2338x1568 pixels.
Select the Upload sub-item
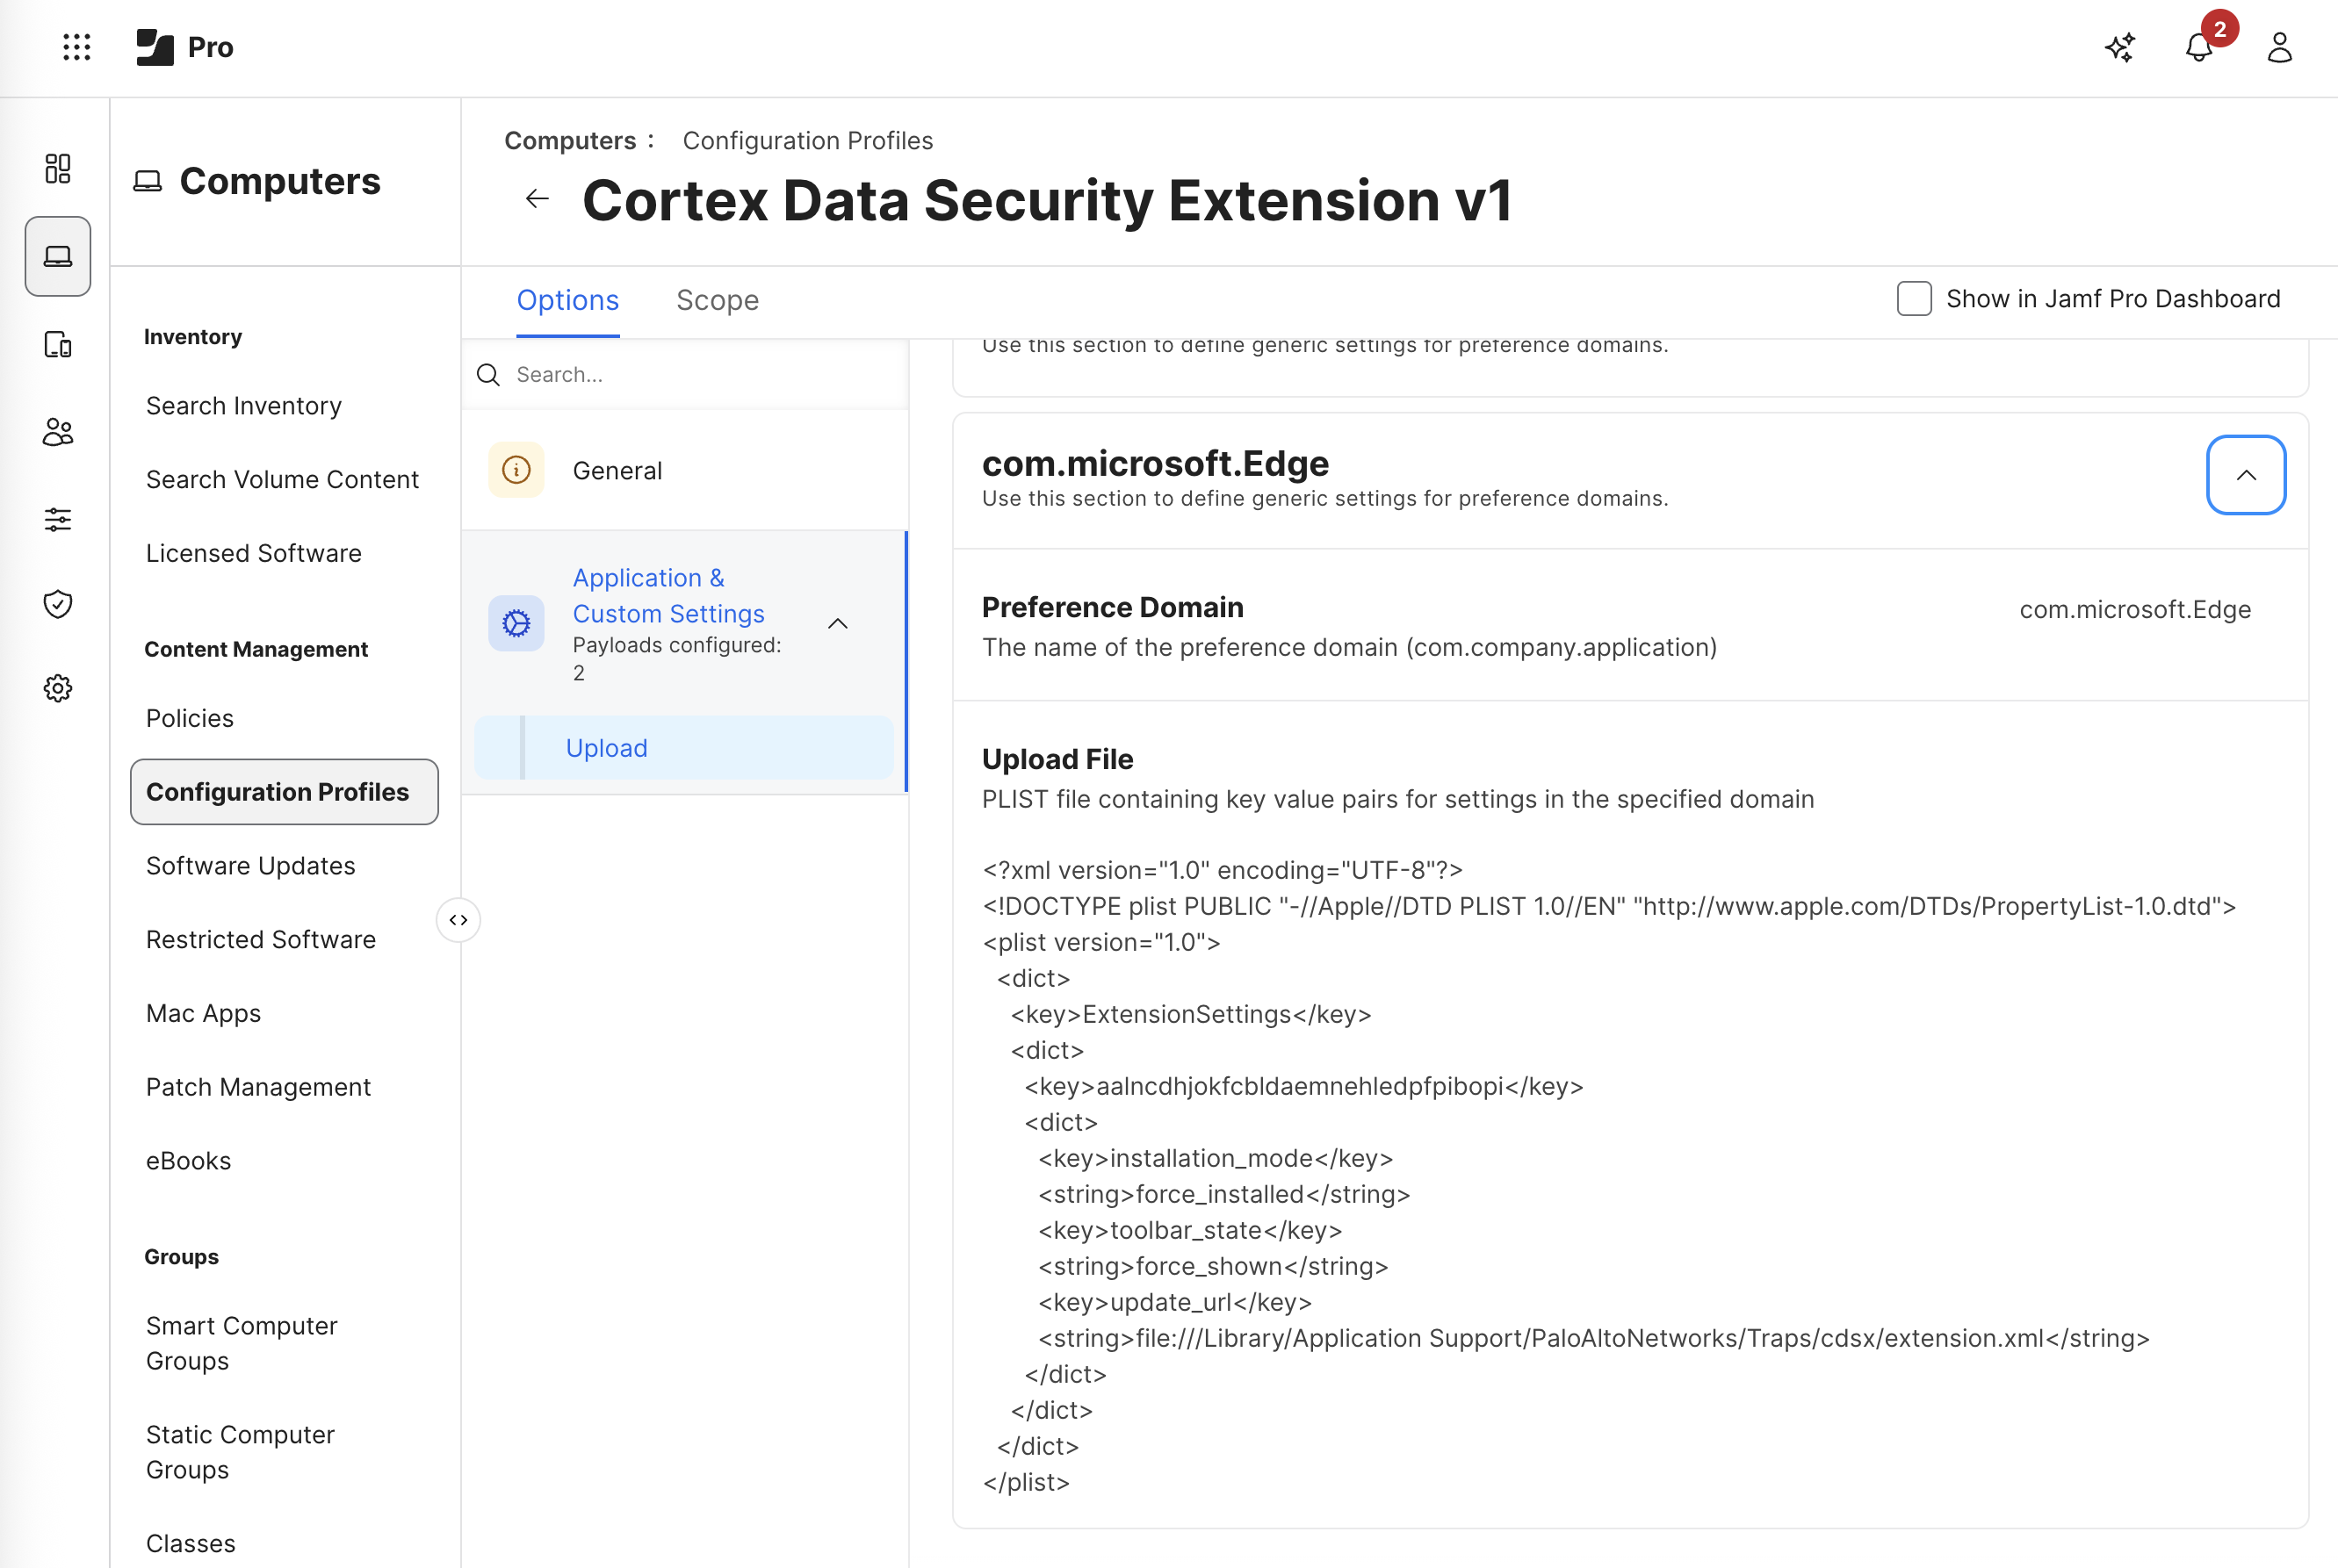click(684, 748)
